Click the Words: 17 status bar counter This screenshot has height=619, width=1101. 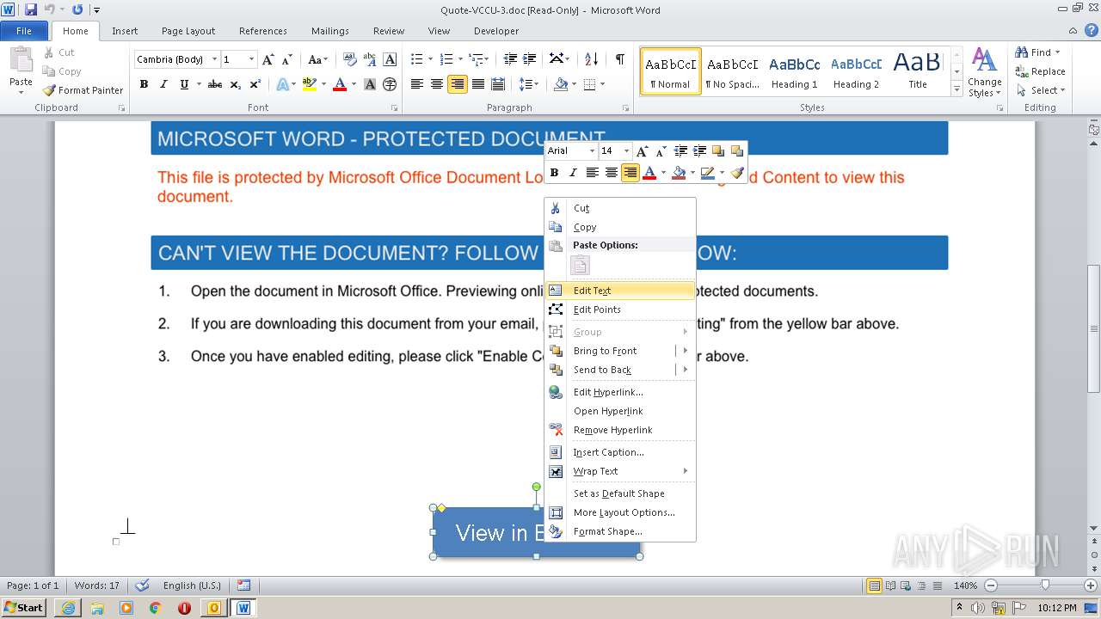point(97,585)
